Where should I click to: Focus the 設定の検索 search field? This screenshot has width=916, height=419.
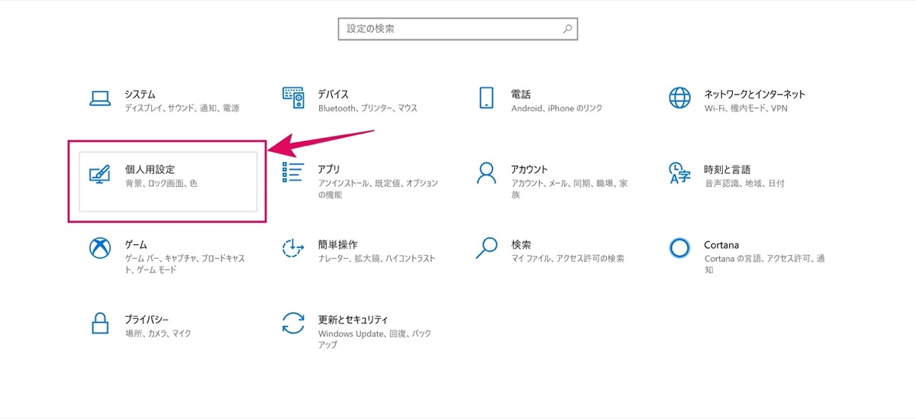[x=458, y=29]
